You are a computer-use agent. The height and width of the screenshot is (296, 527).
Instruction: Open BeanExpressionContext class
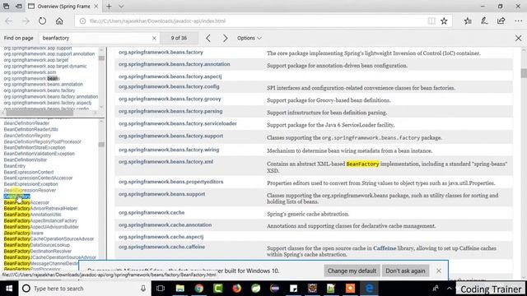[x=29, y=172]
